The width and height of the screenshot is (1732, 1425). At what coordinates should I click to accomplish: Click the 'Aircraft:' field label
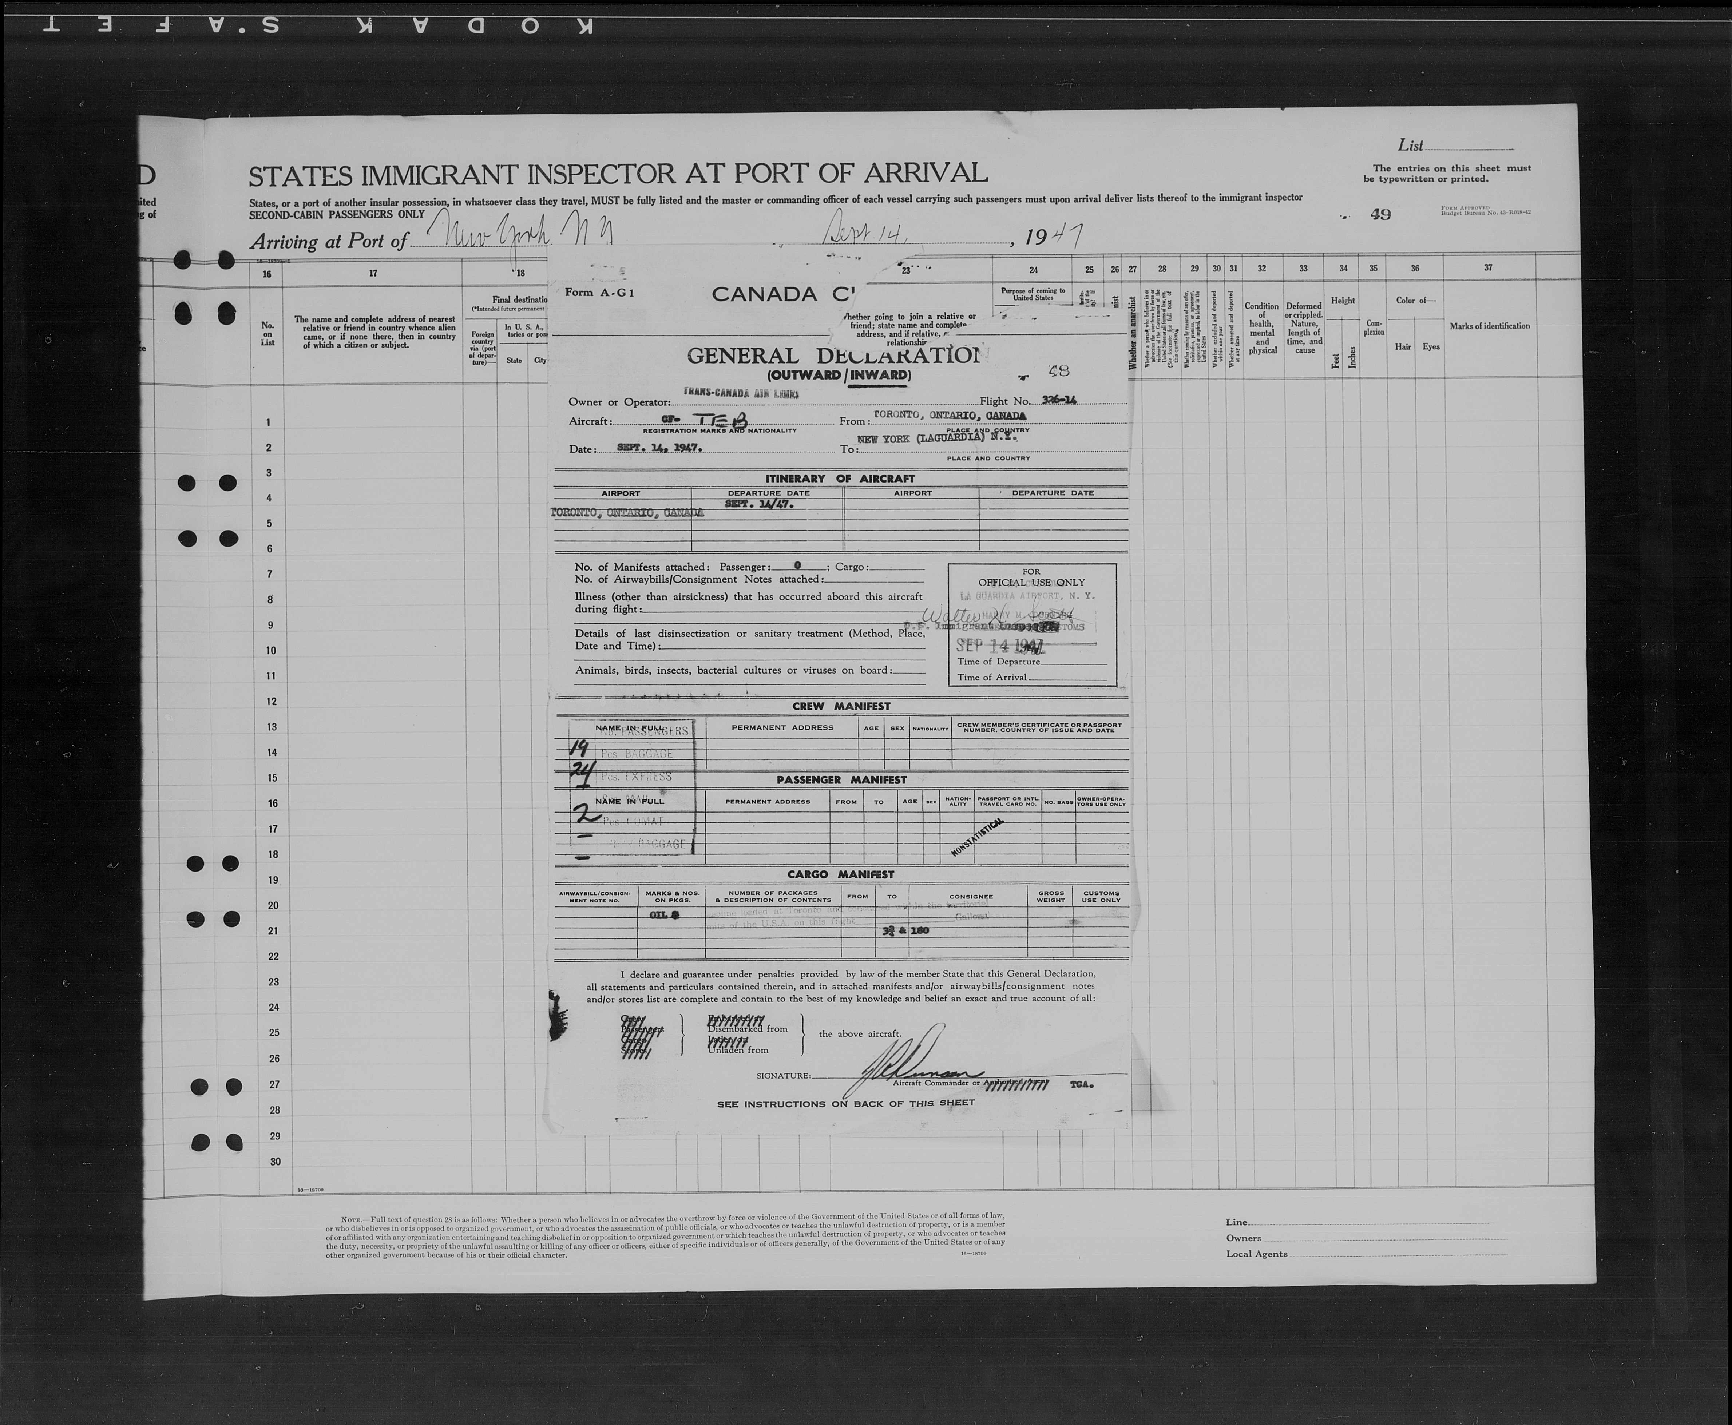(590, 421)
